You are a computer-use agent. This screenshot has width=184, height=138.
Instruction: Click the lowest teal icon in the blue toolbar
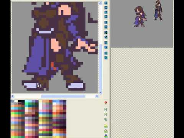pyautogui.click(x=106, y=58)
